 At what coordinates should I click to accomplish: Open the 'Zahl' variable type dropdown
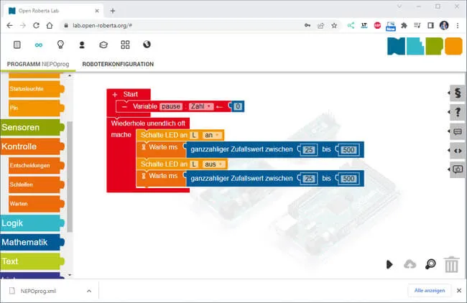pos(200,106)
